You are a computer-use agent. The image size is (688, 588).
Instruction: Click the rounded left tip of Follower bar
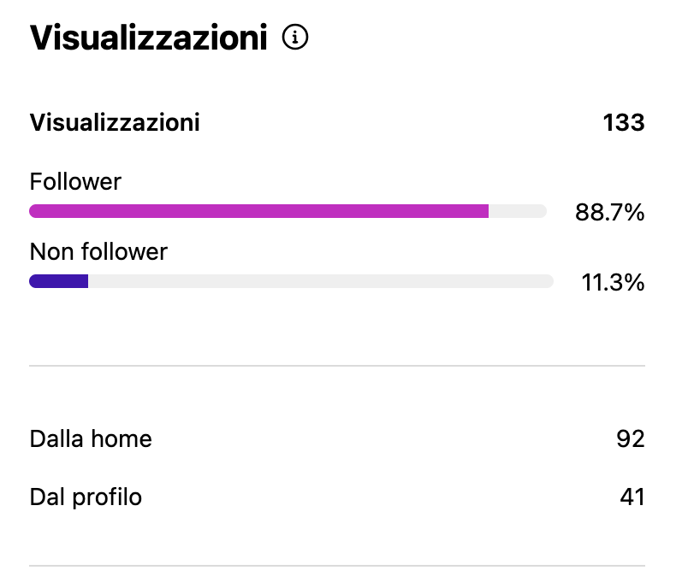click(33, 211)
